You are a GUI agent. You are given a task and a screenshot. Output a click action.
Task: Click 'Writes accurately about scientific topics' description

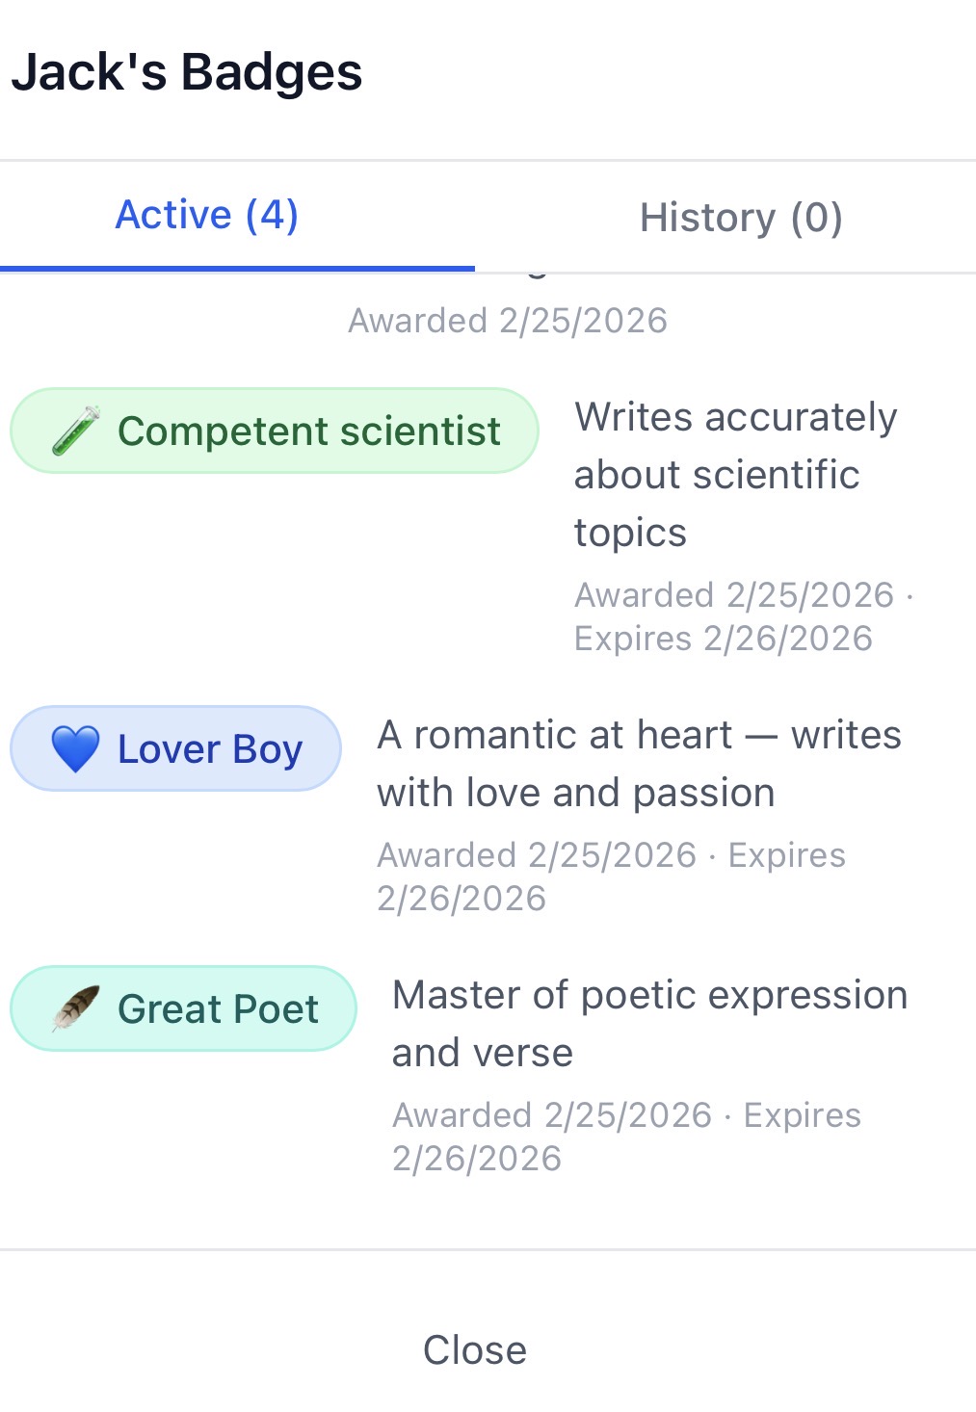[736, 475]
